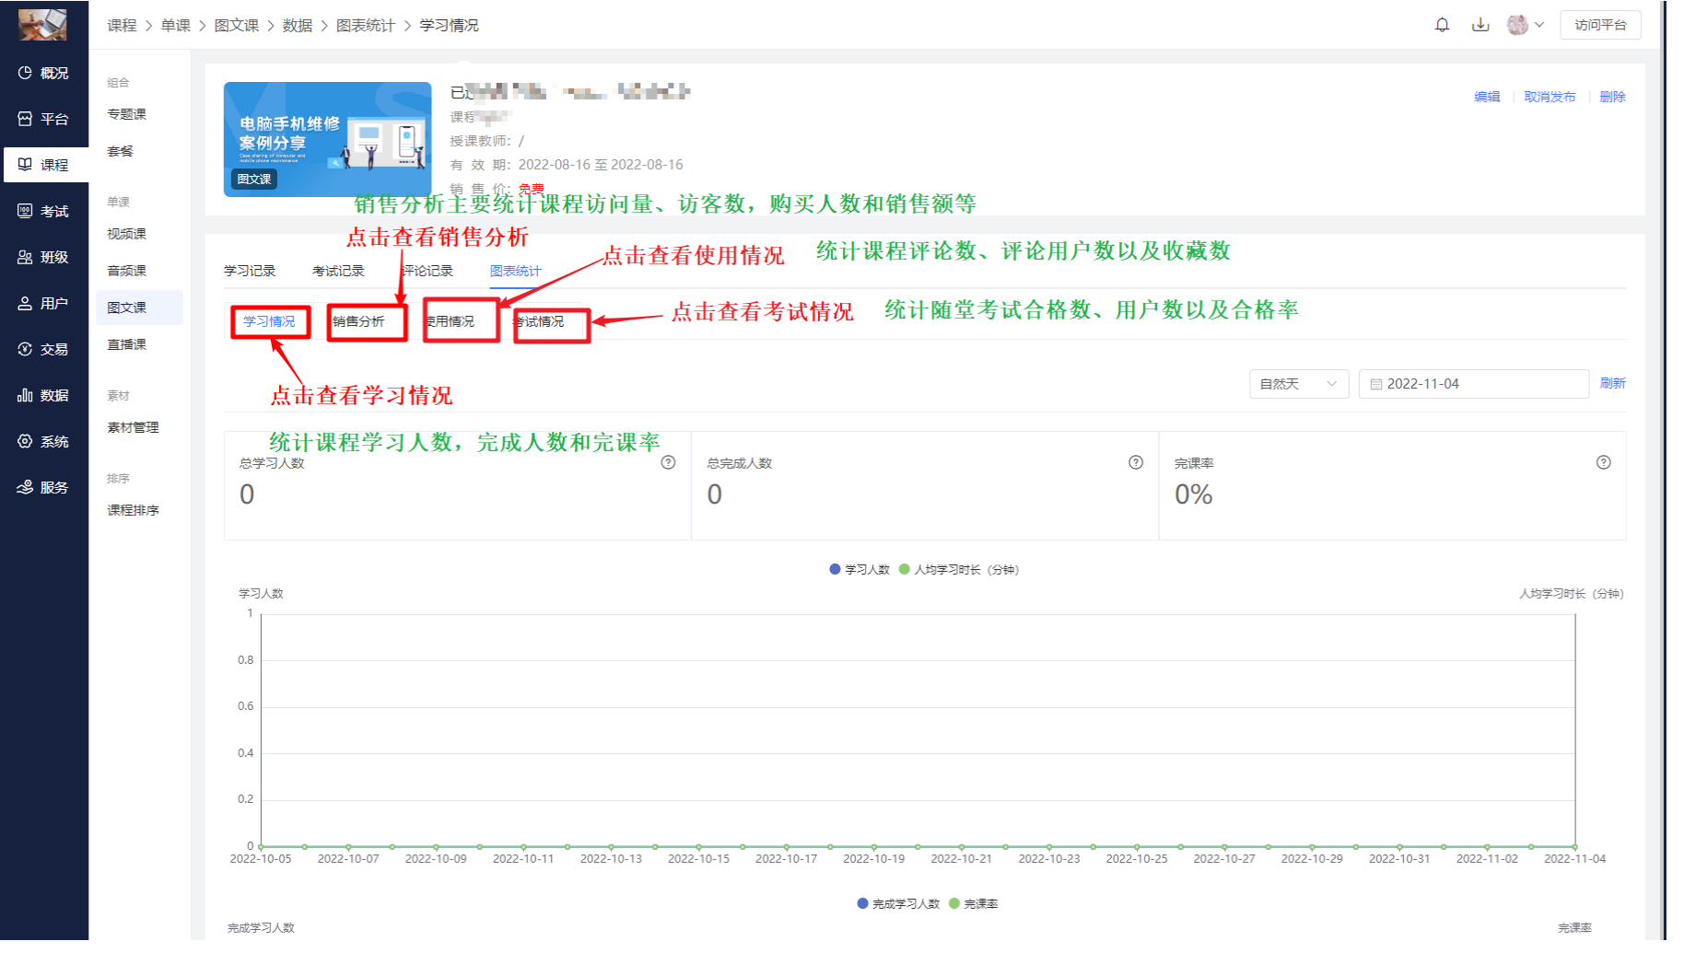Click the date field showing 2022-11-04
Image resolution: width=1684 pixels, height=953 pixels.
1473,384
